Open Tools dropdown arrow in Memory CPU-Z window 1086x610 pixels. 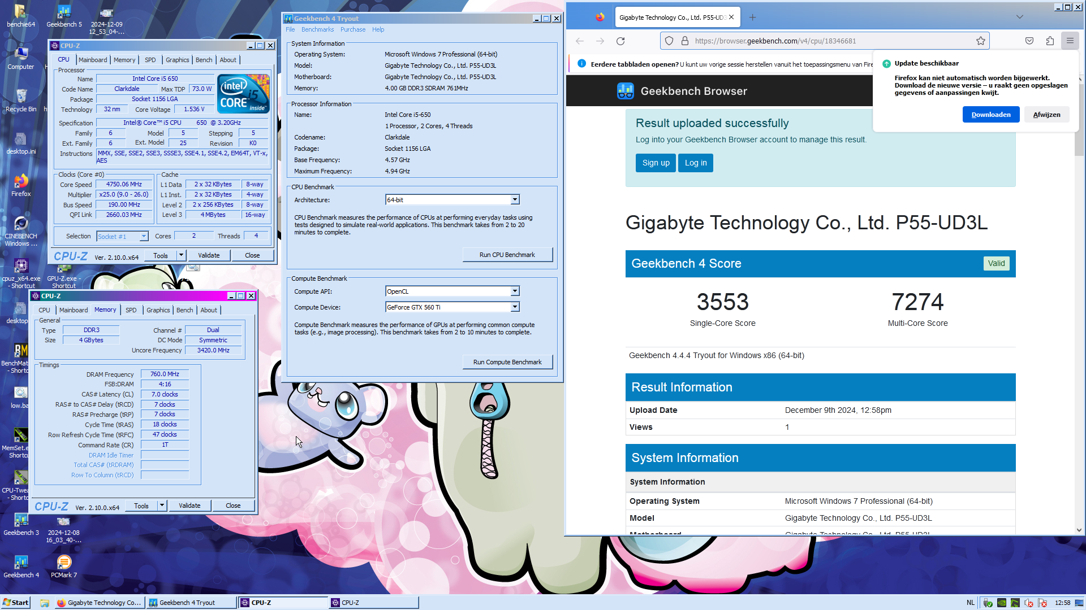pos(162,506)
